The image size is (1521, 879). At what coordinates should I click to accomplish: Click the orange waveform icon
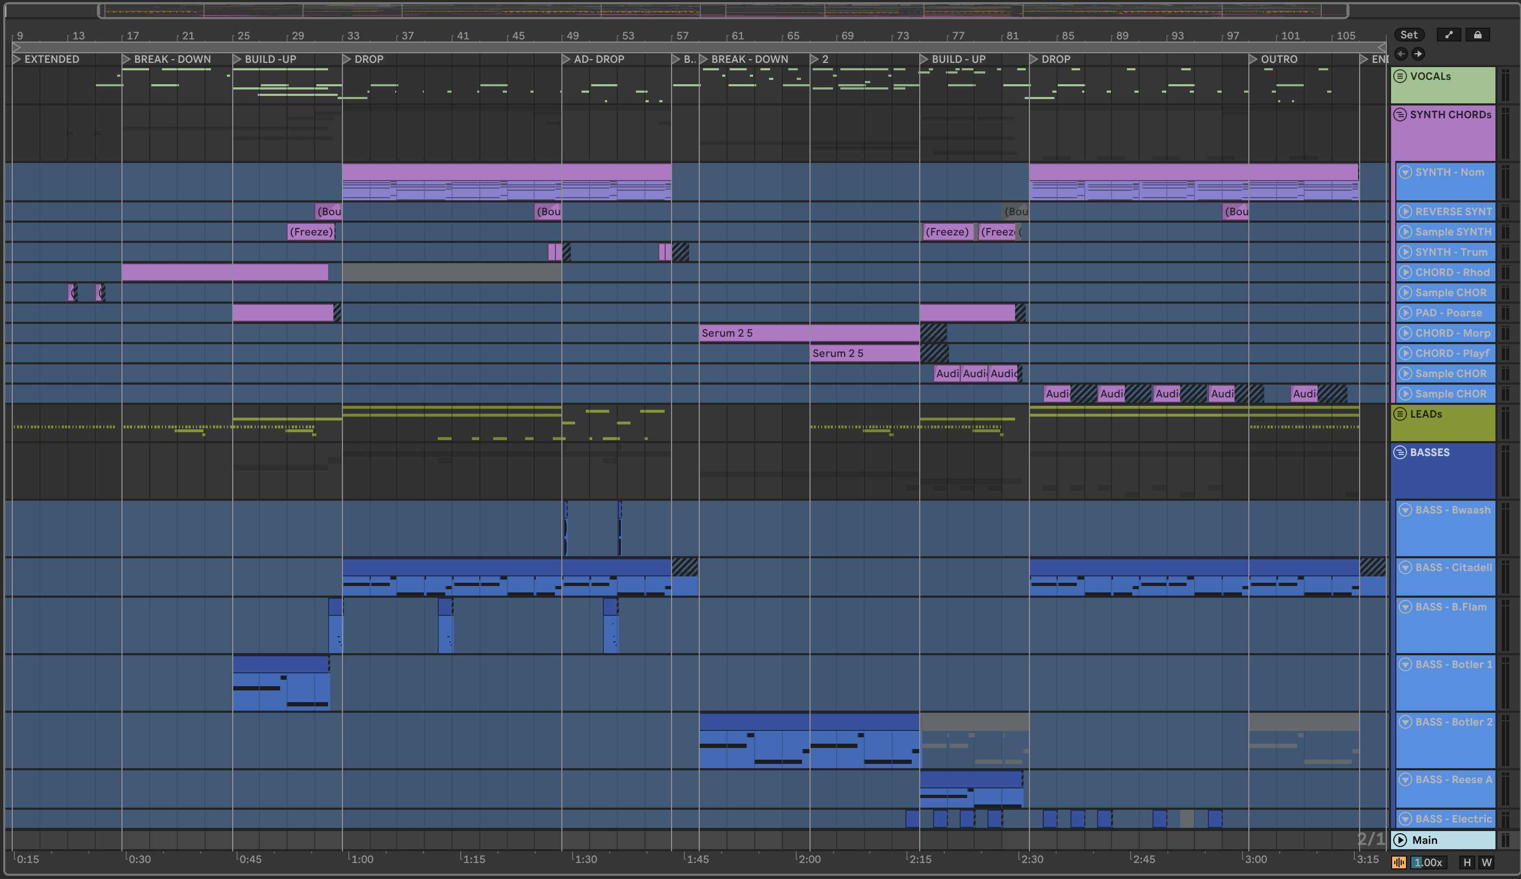point(1399,862)
